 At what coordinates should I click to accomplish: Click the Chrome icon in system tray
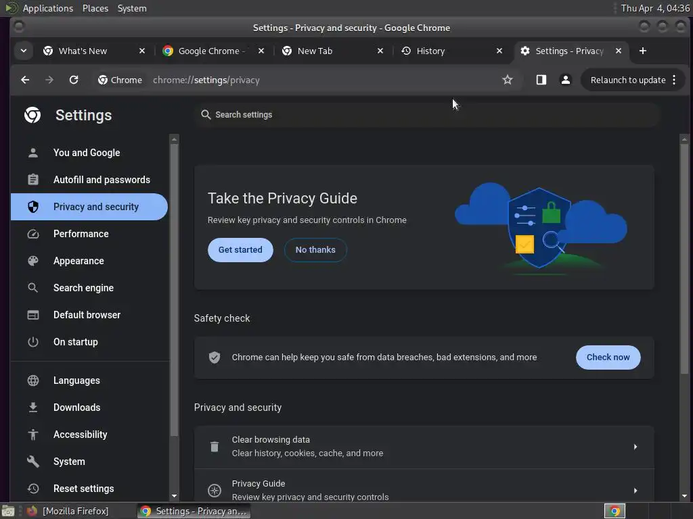tap(614, 511)
